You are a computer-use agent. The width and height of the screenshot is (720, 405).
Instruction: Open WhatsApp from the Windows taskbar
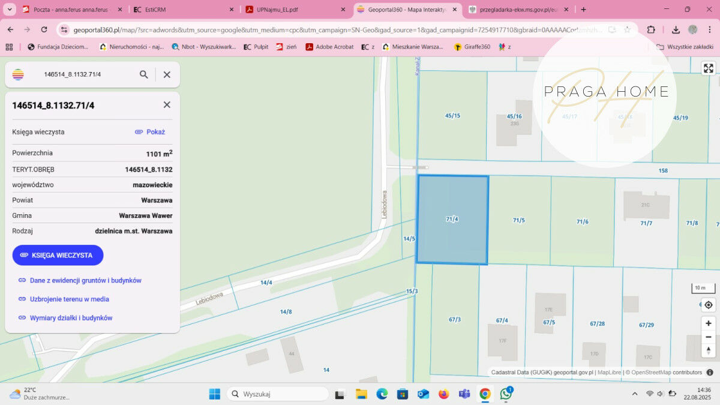click(506, 394)
